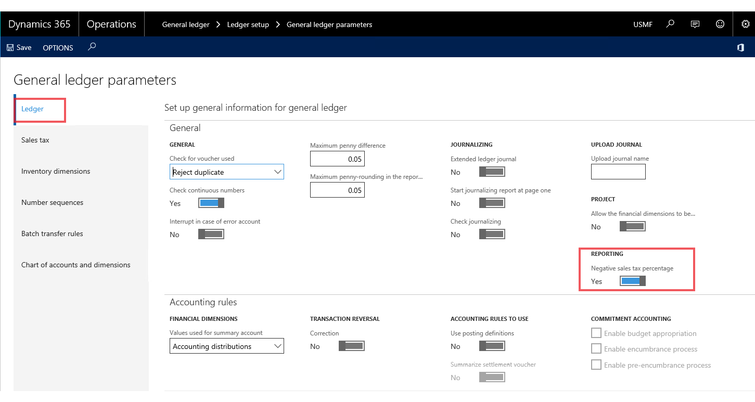Toggle Check continuous numbers switch
This screenshot has height=402, width=755.
coord(211,203)
